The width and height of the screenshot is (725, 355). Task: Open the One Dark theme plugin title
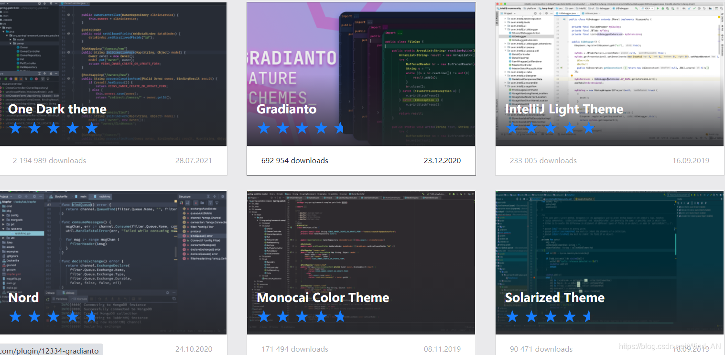[x=57, y=109]
